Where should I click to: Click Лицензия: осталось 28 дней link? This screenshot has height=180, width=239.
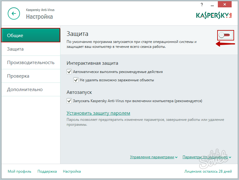coord(208,171)
